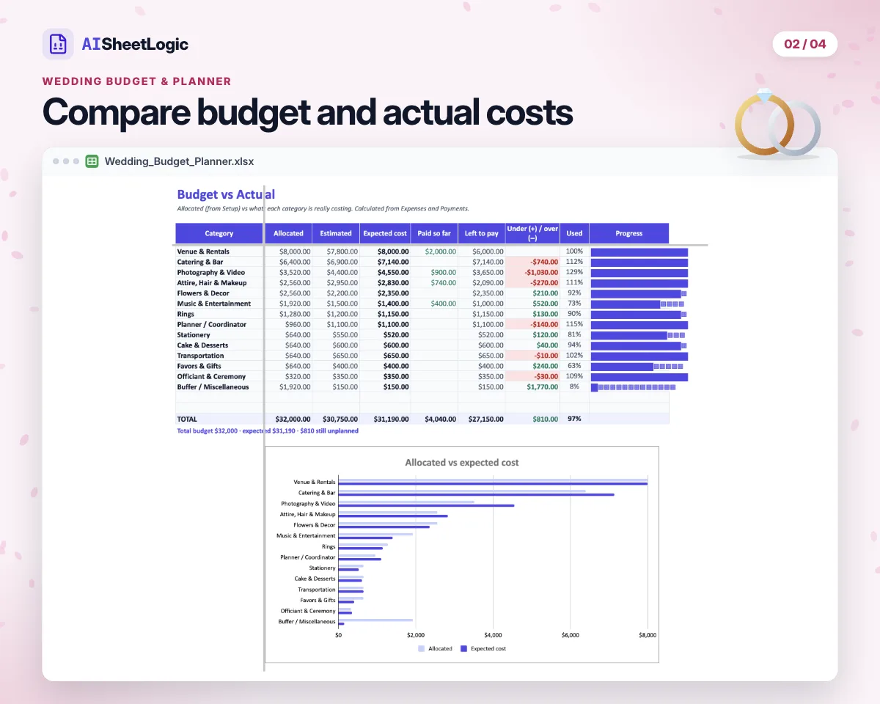The image size is (880, 704).
Task: Click the Under (+) / over (–) header
Action: 532,233
